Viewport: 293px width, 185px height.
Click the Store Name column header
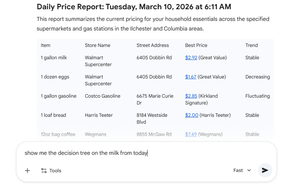click(97, 45)
